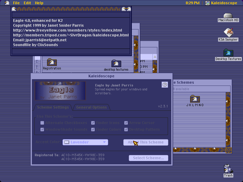Open the Macintosh HD disk icon

point(228,16)
